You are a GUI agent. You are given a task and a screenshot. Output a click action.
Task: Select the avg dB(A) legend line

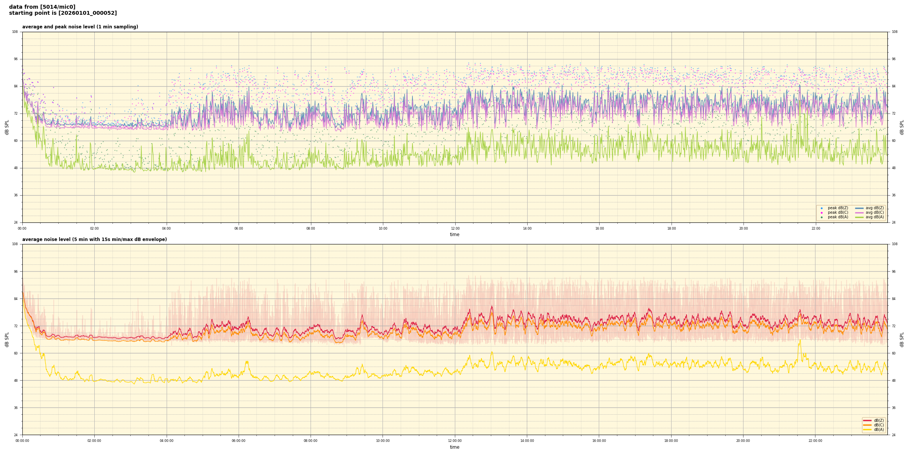coord(859,217)
